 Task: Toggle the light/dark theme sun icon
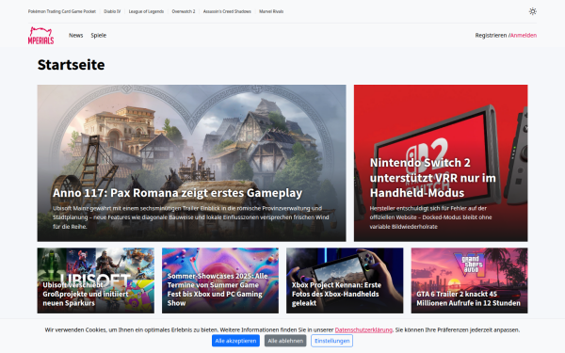533,11
